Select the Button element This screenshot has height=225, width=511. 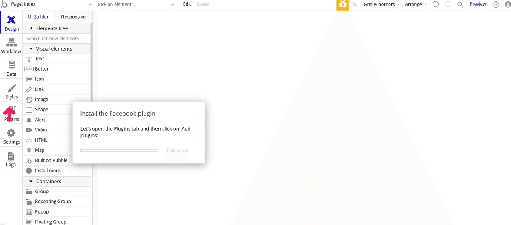point(57,69)
